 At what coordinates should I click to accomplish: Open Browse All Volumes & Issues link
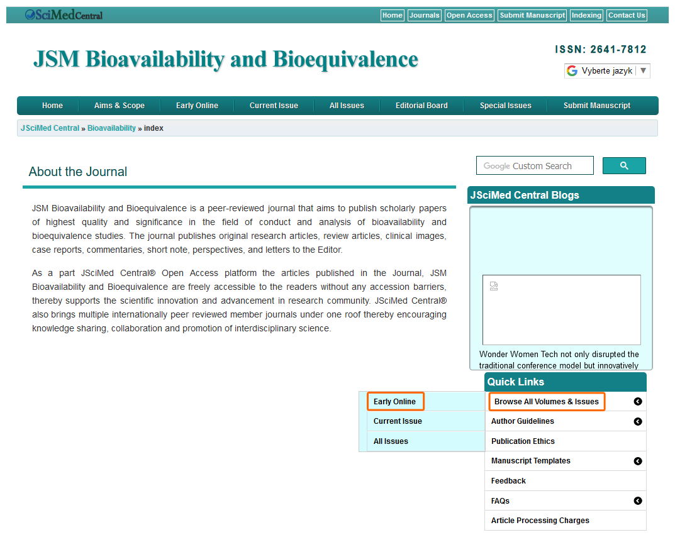point(546,402)
